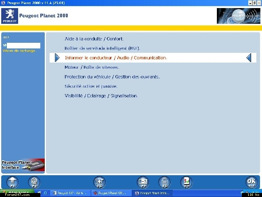The image size is (262, 197).
Task: Click the Internet Explorer quick launch icon
Action: click(x=46, y=193)
